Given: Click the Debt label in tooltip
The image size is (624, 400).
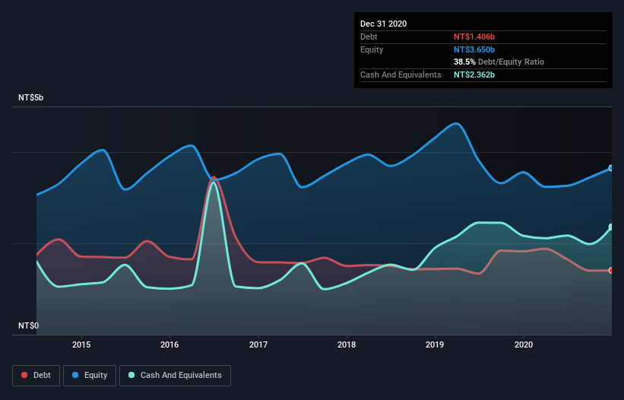Looking at the screenshot, I should 369,37.
